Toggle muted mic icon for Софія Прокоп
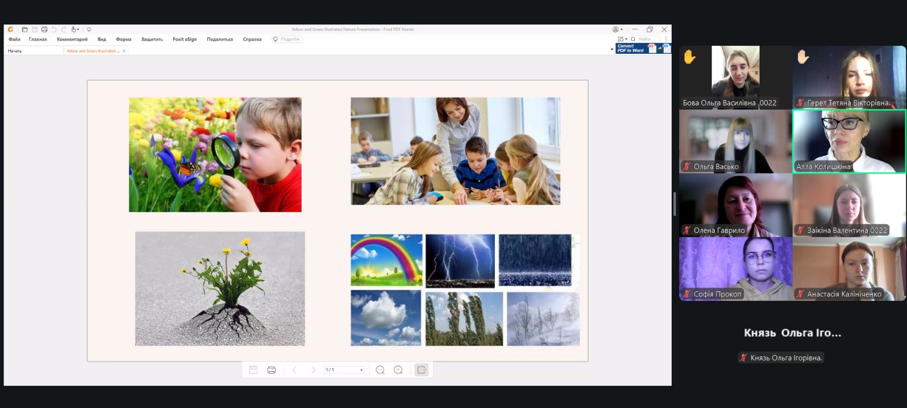Screen dimensions: 907x408 [686, 294]
